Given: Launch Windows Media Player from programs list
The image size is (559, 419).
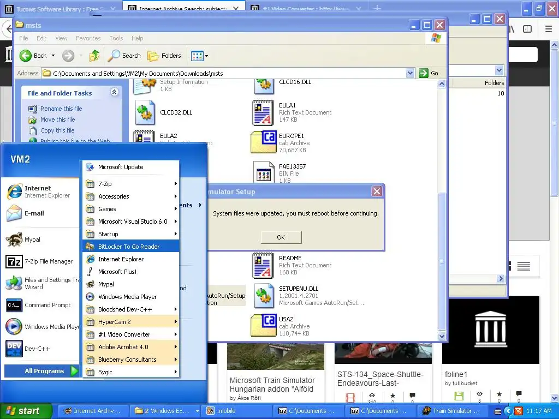Looking at the screenshot, I should 131,297.
